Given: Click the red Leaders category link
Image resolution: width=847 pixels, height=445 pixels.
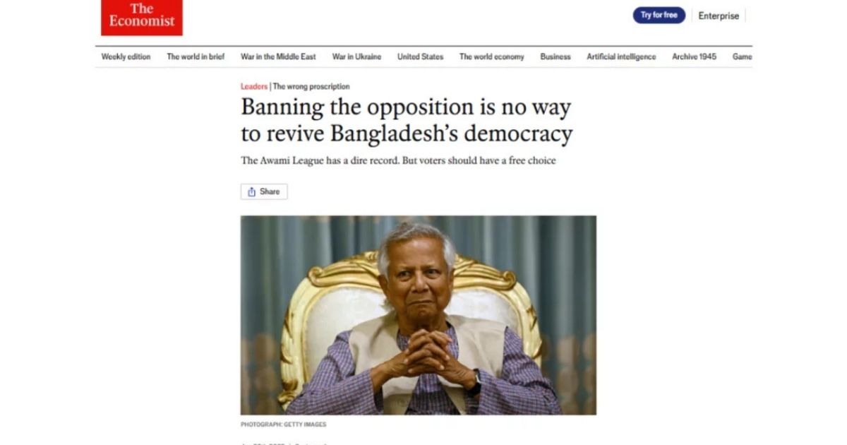Looking at the screenshot, I should (x=254, y=86).
